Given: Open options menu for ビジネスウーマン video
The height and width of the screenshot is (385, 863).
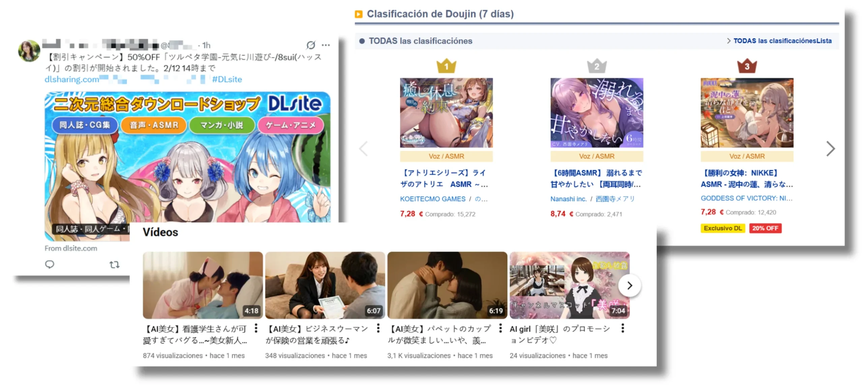Looking at the screenshot, I should coord(378,328).
